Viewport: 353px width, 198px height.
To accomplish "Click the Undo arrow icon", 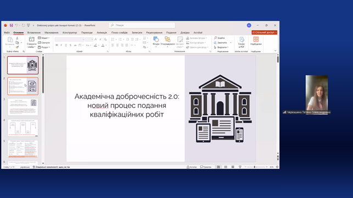I will click(16, 25).
